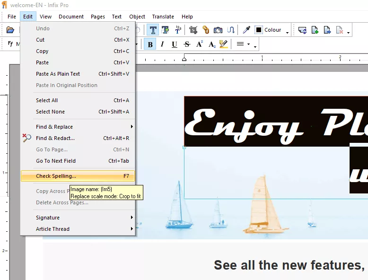Toggle Bold formatting button

coord(150,44)
